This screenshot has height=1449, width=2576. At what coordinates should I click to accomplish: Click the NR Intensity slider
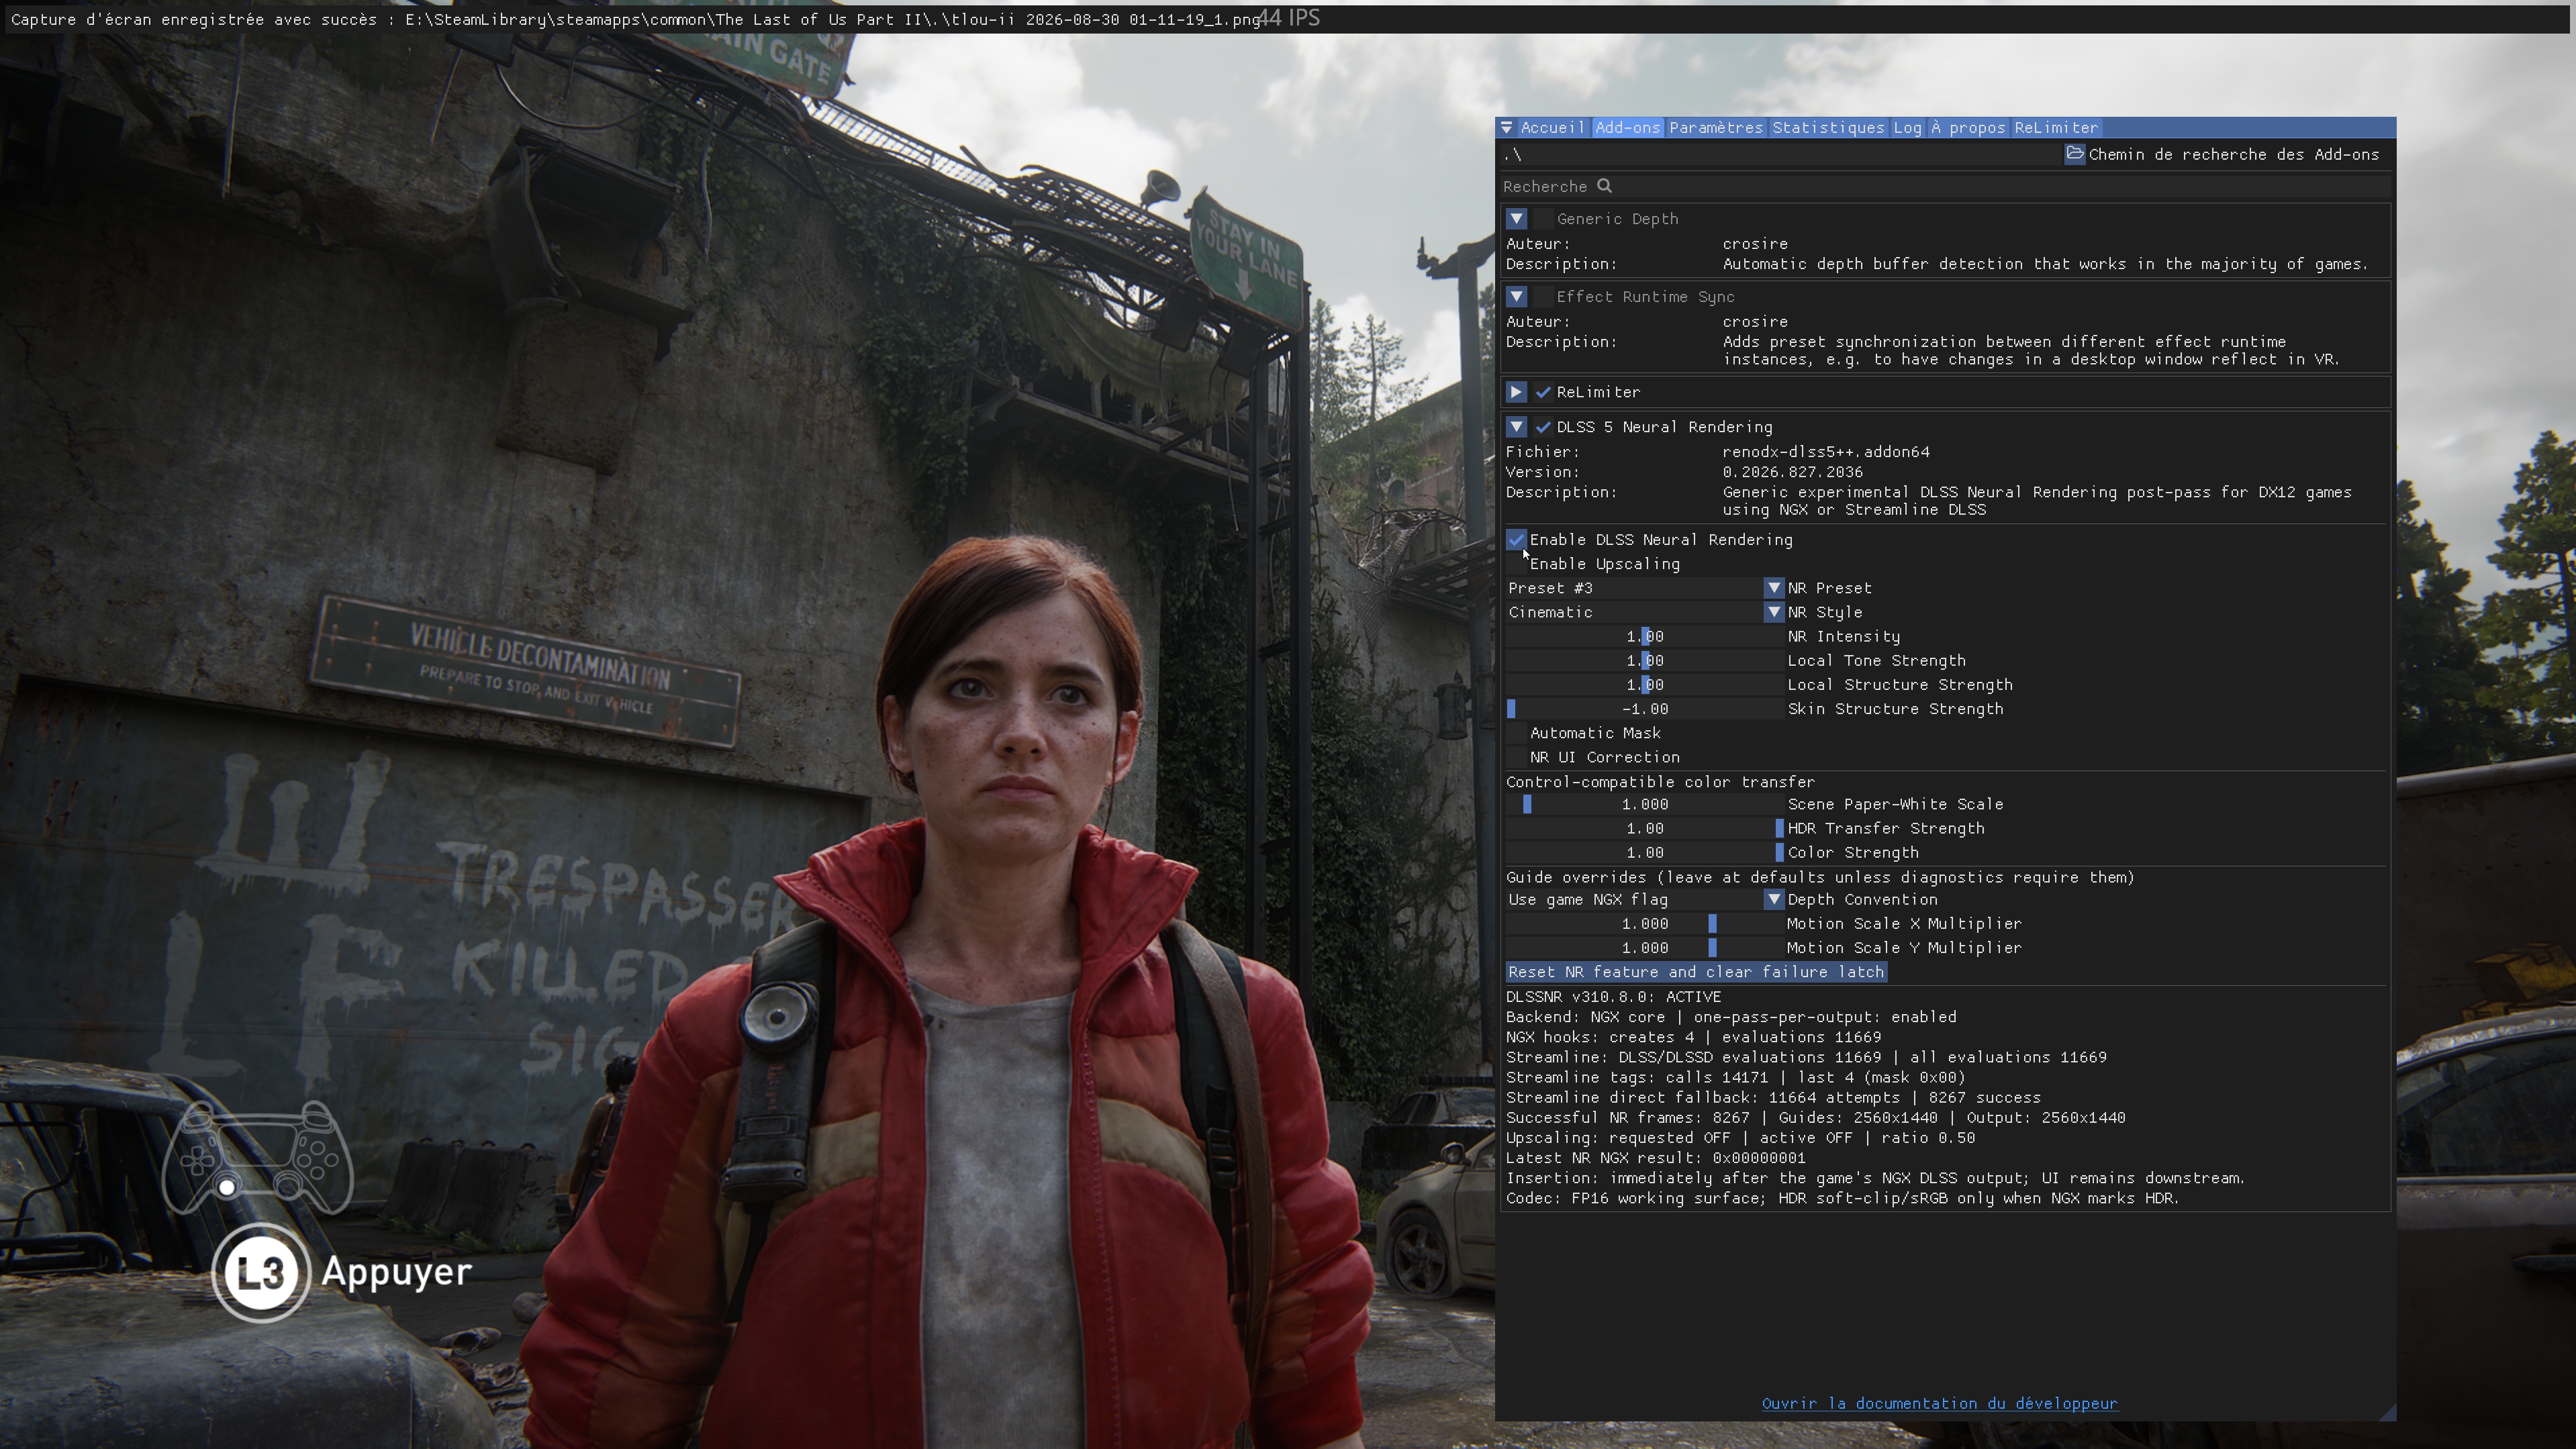(1645, 637)
